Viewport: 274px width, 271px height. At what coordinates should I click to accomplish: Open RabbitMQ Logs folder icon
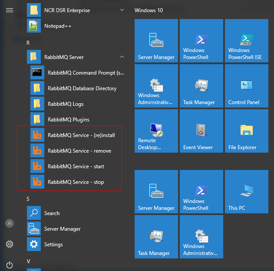[37, 104]
